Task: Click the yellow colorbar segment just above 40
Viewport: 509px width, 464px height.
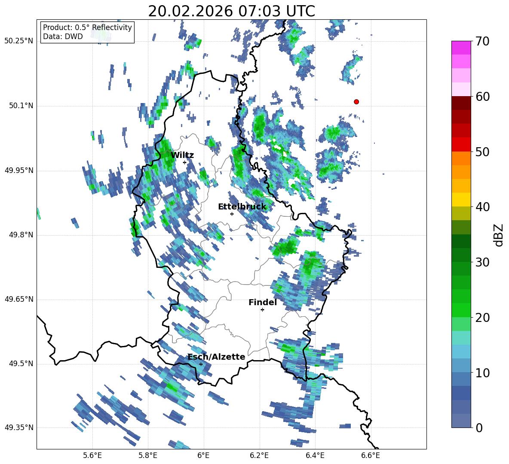Action: click(x=461, y=200)
